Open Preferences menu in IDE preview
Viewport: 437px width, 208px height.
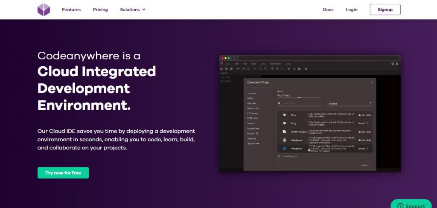275,64
